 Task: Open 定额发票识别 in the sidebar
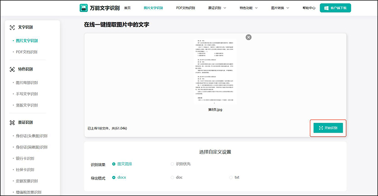[27, 181]
